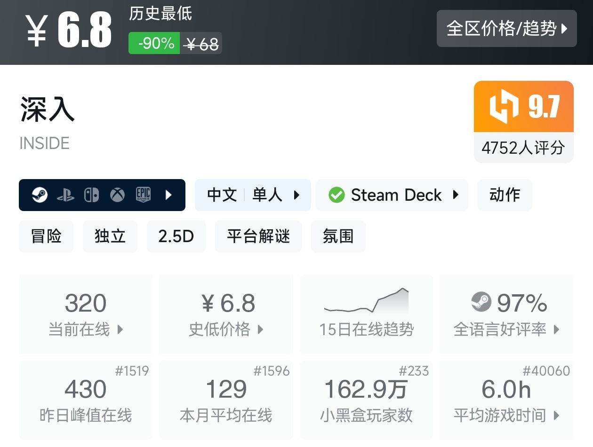The height and width of the screenshot is (447, 593).
Task: Click the PlayStation platform icon
Action: click(x=65, y=195)
